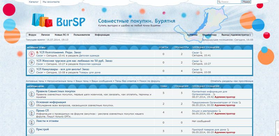Click forum icon beside Основная информация

tap(32, 104)
